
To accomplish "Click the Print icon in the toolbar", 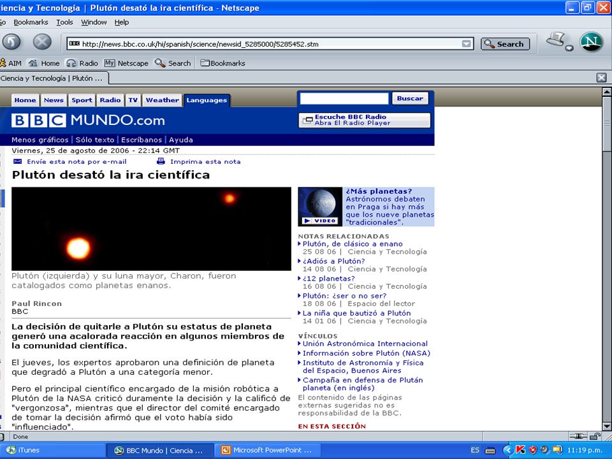I will tap(556, 40).
